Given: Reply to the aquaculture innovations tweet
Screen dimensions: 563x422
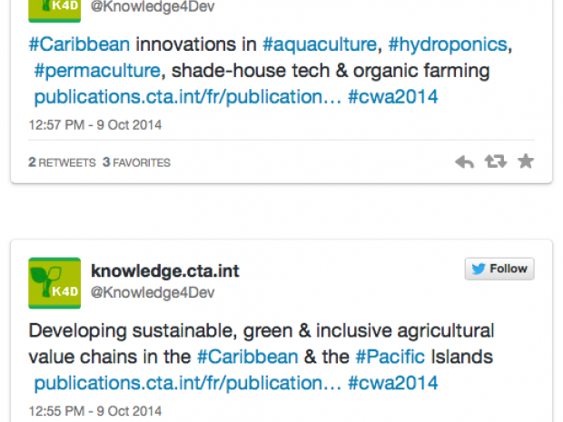Looking at the screenshot, I should tap(464, 162).
